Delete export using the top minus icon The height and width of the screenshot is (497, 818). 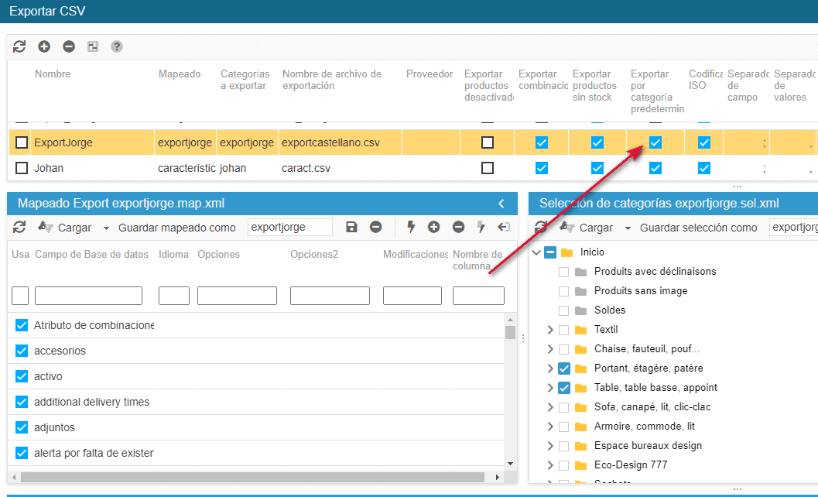pos(69,46)
